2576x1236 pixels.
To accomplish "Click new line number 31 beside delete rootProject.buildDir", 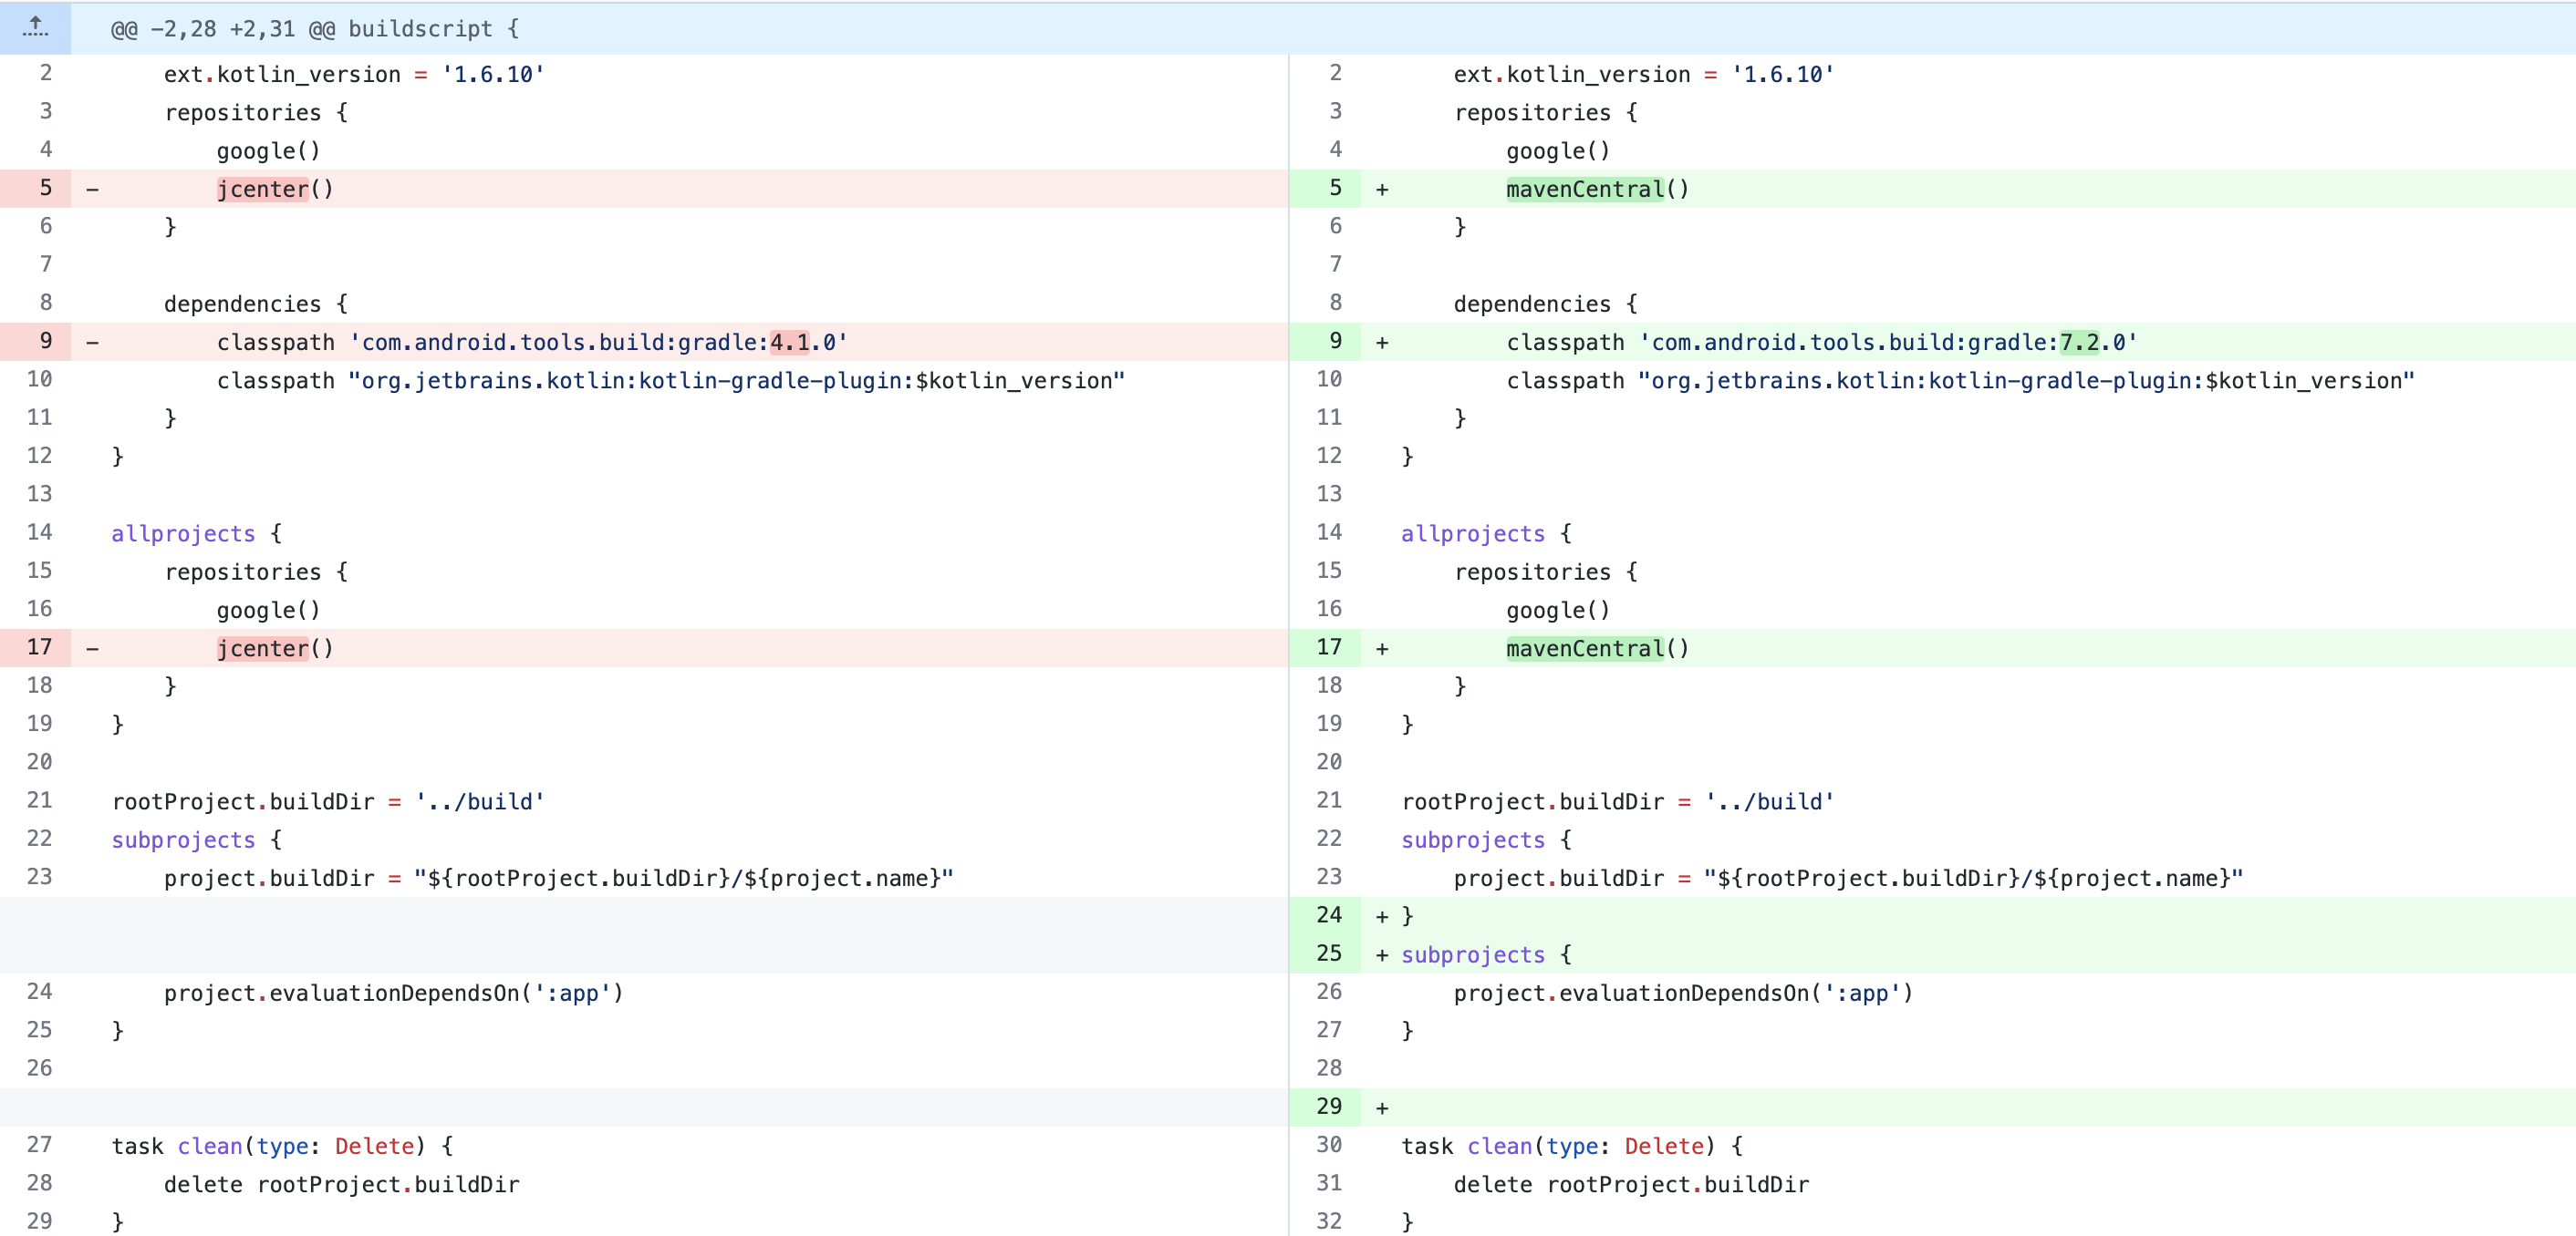I will 1330,1183.
